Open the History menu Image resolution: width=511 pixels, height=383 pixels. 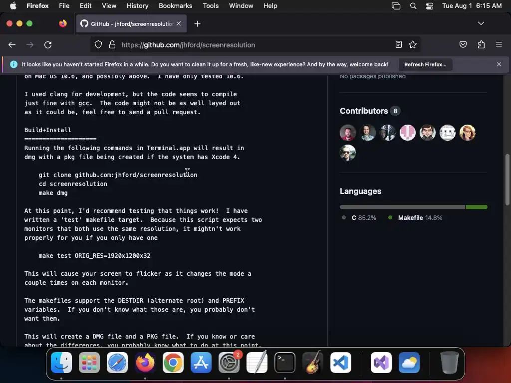click(137, 6)
